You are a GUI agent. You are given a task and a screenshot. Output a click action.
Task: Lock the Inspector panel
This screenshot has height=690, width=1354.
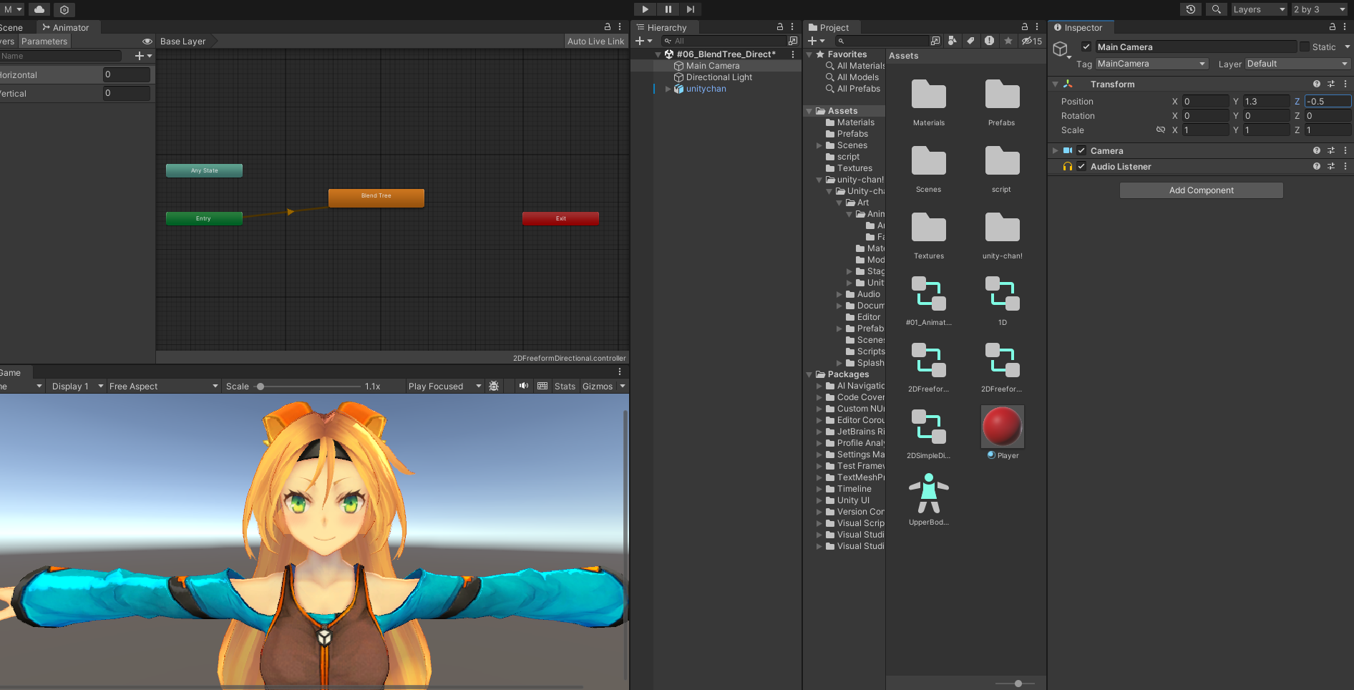[1333, 26]
